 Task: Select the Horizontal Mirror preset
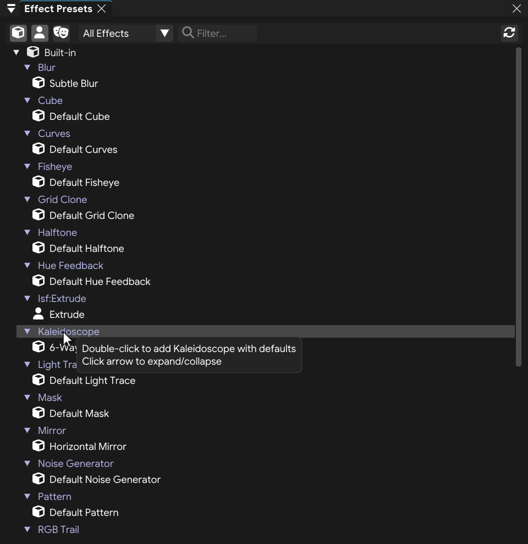click(88, 447)
